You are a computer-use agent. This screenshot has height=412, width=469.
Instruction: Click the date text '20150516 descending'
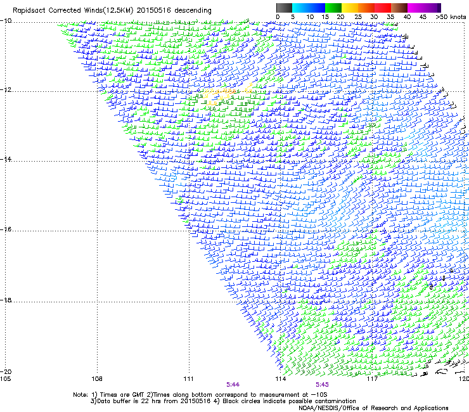(x=174, y=11)
